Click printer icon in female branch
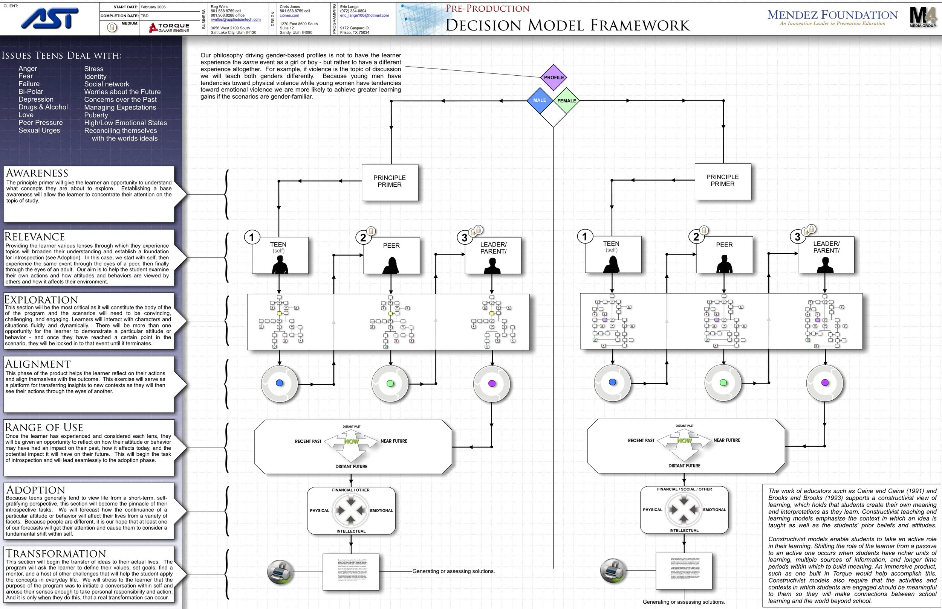This screenshot has height=609, width=942. [613, 570]
